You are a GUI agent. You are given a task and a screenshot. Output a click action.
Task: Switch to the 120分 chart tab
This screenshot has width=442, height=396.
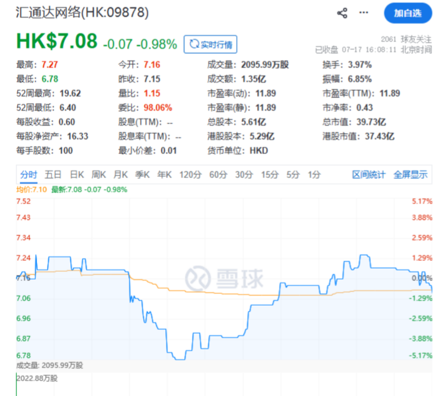[x=190, y=175]
